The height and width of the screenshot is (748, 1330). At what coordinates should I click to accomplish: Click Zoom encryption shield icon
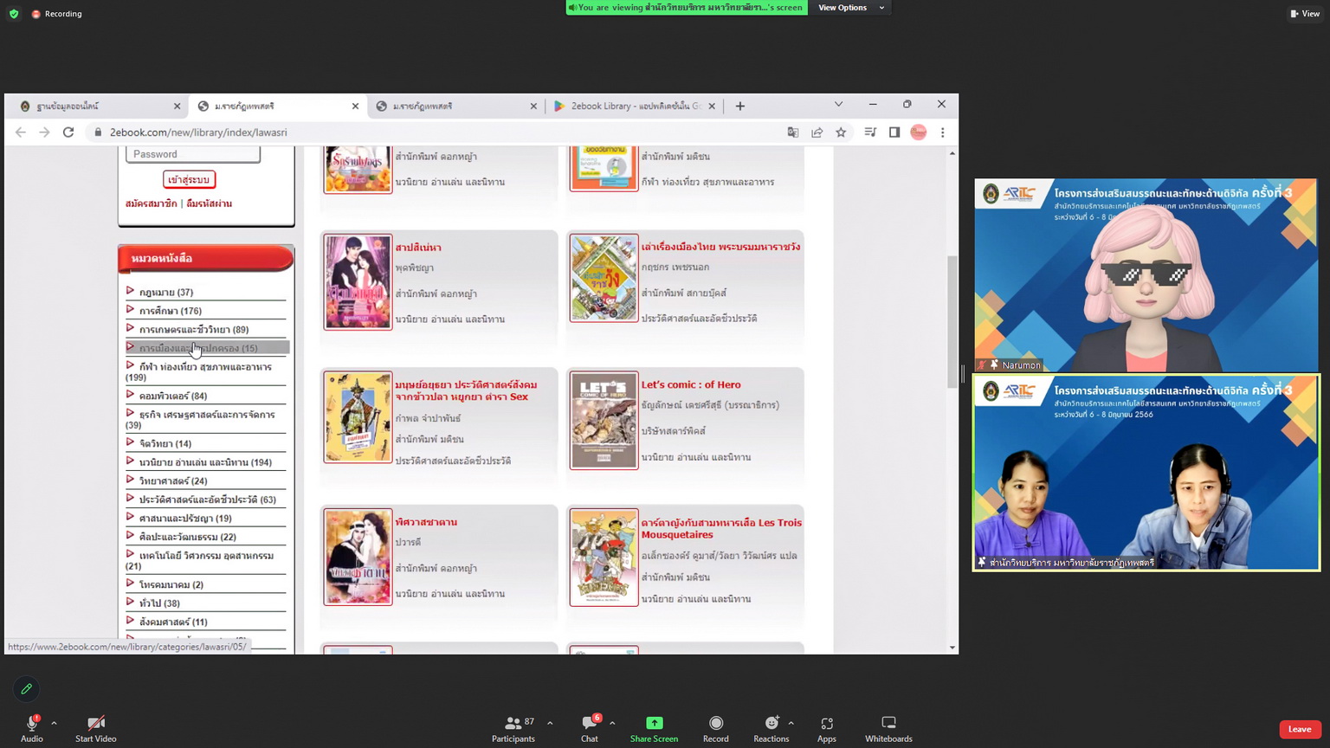pyautogui.click(x=14, y=14)
